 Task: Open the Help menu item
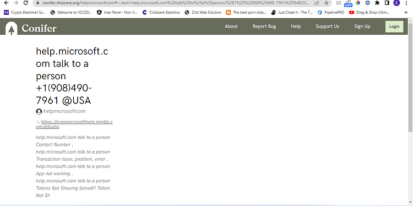tap(296, 26)
